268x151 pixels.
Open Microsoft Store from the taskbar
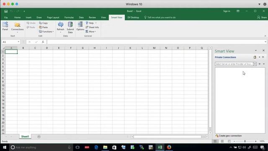(114, 147)
